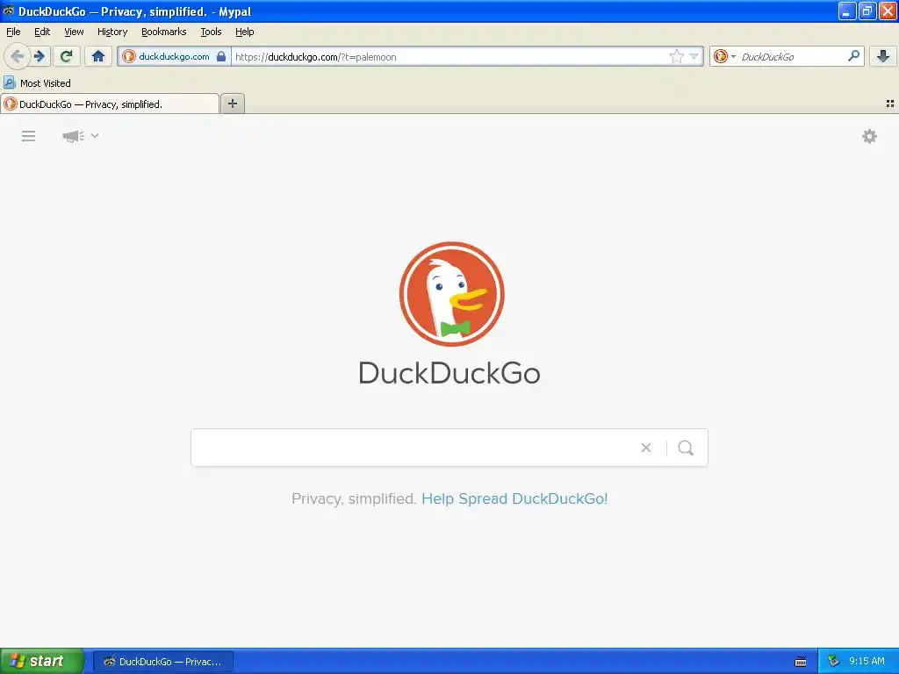Click the magnifying glass search button
The width and height of the screenshot is (899, 674).
tap(686, 448)
